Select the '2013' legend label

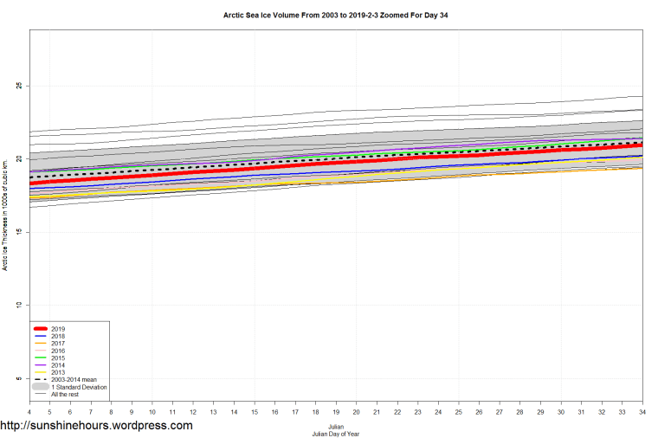pos(58,372)
